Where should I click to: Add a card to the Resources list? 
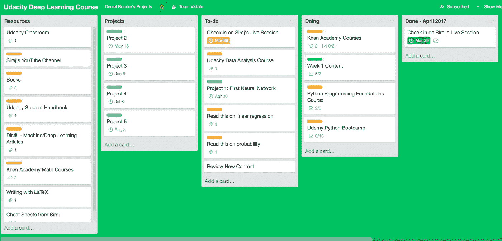[x=19, y=228]
